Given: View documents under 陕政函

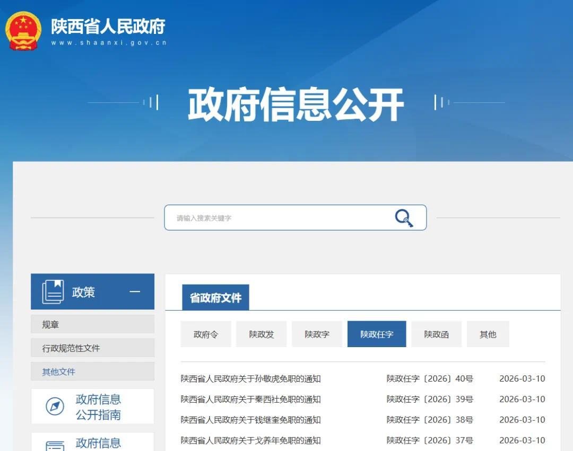Looking at the screenshot, I should pos(436,334).
